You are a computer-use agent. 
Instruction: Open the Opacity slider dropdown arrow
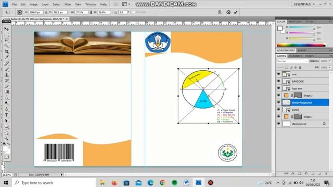[x=330, y=61]
